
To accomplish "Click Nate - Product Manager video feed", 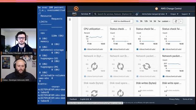I will [x=18, y=42].
